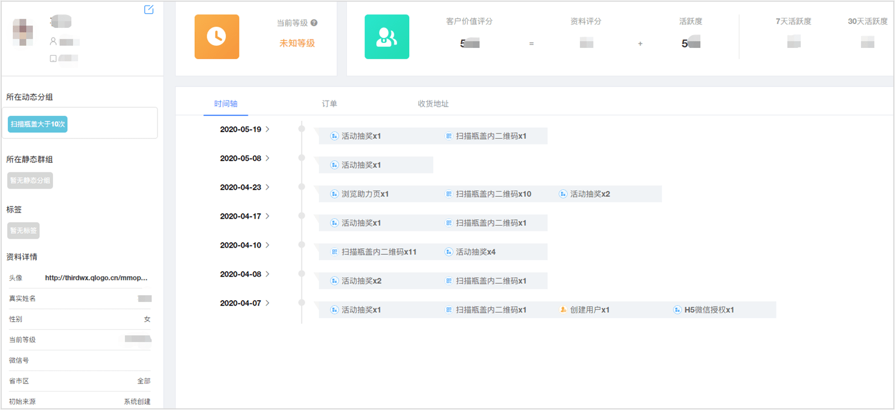Select the 时间轴 tab
Viewport: 895px width, 410px height.
226,104
